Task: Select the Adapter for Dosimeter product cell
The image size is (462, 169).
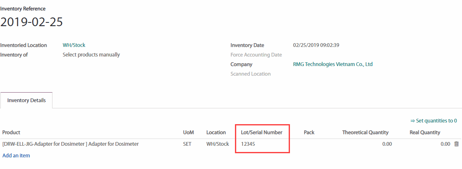Action: tap(70, 144)
